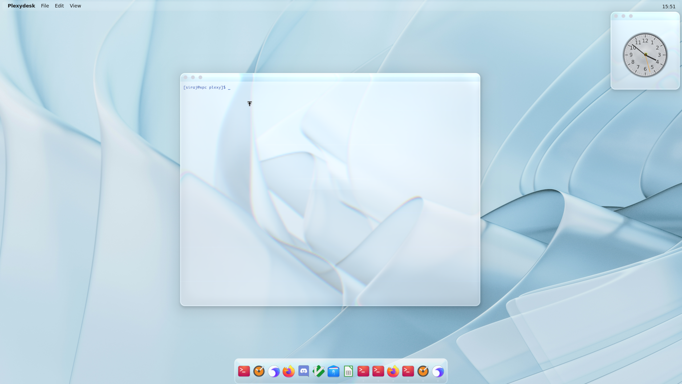Click the leftmost terminal icon in dock
Image resolution: width=682 pixels, height=384 pixels.
244,371
